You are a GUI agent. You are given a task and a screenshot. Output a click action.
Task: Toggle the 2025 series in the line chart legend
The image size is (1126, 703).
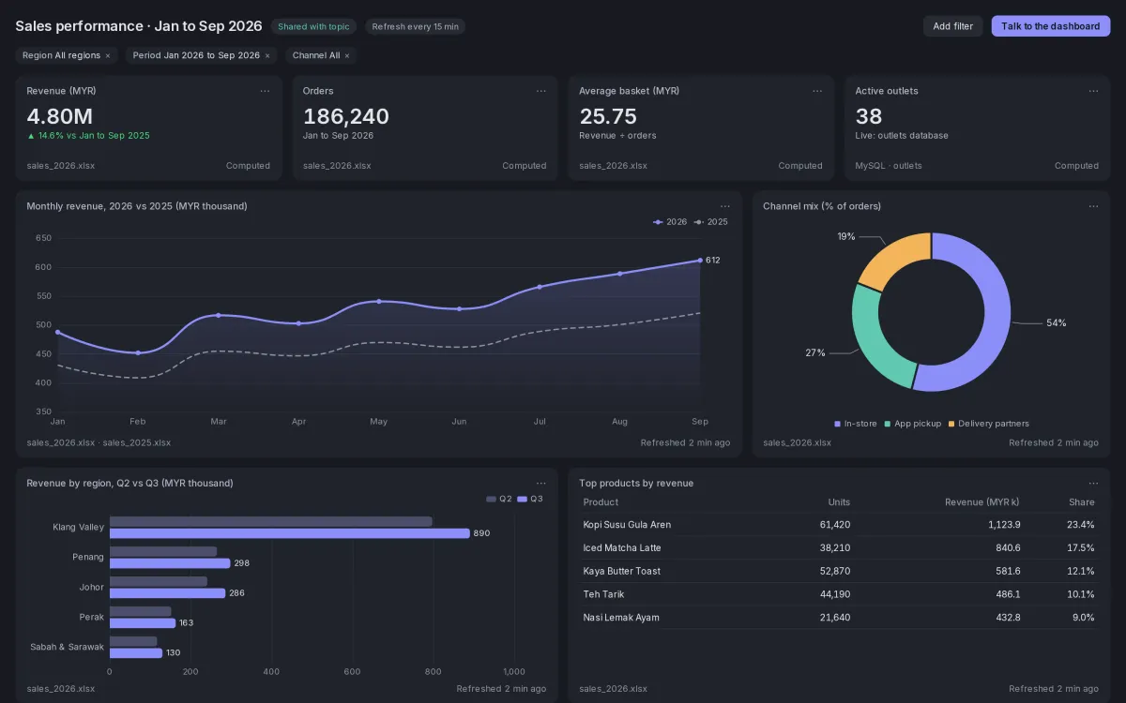tap(711, 222)
